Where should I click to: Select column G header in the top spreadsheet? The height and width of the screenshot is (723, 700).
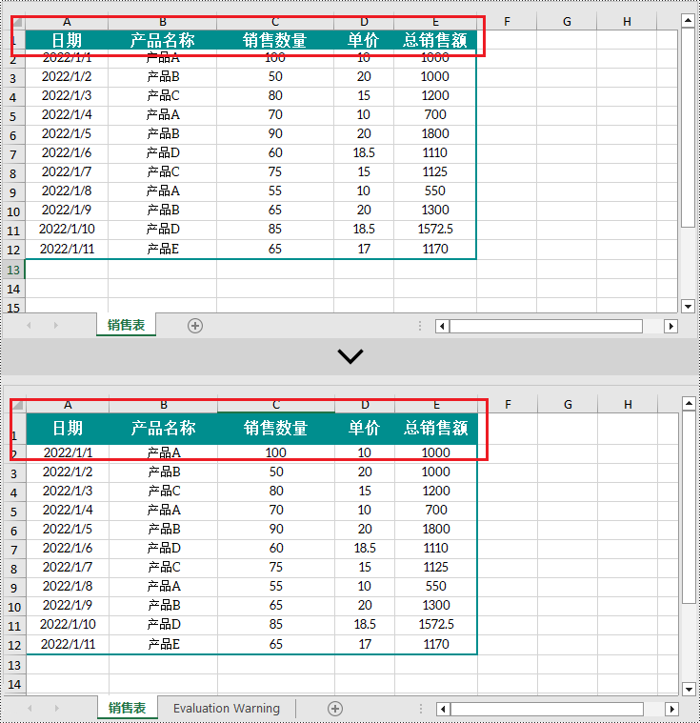pyautogui.click(x=567, y=22)
